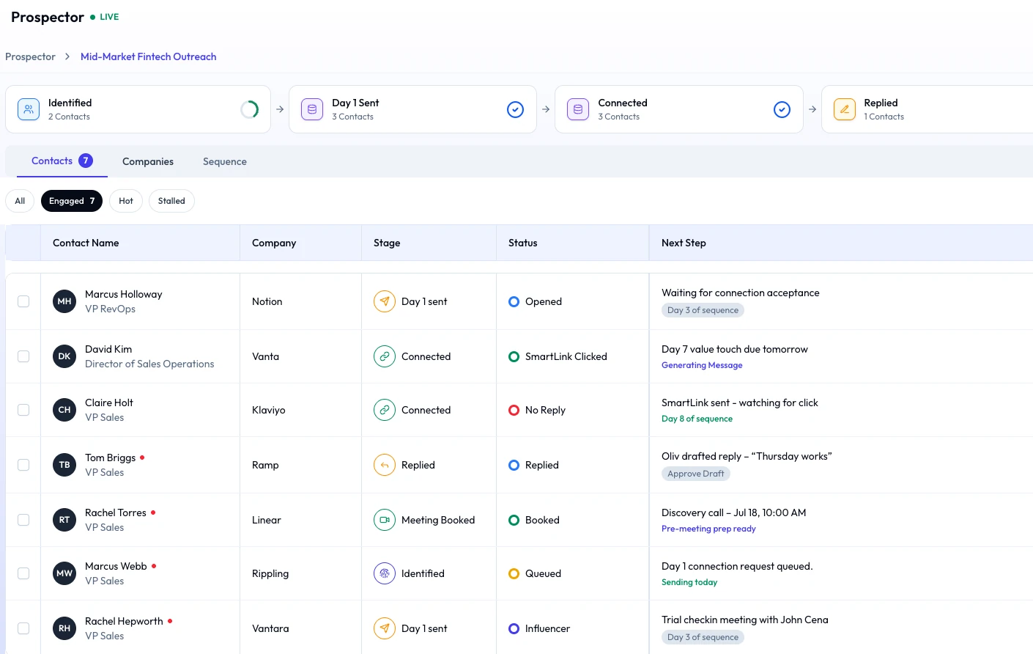Click the Replied stage edit icon
Image resolution: width=1033 pixels, height=654 pixels.
845,109
